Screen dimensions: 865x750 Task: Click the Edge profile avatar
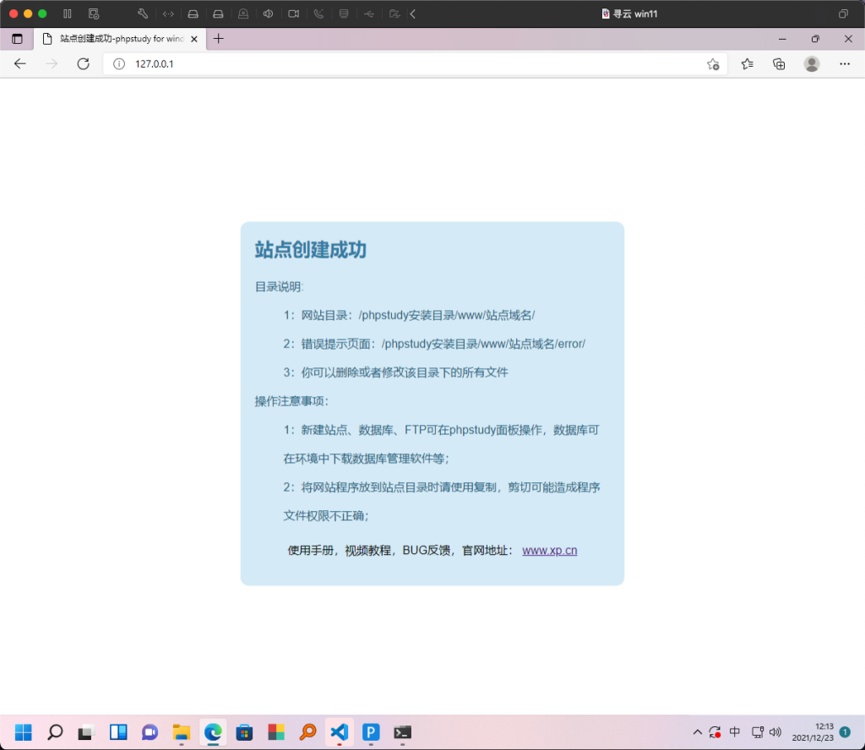(811, 64)
